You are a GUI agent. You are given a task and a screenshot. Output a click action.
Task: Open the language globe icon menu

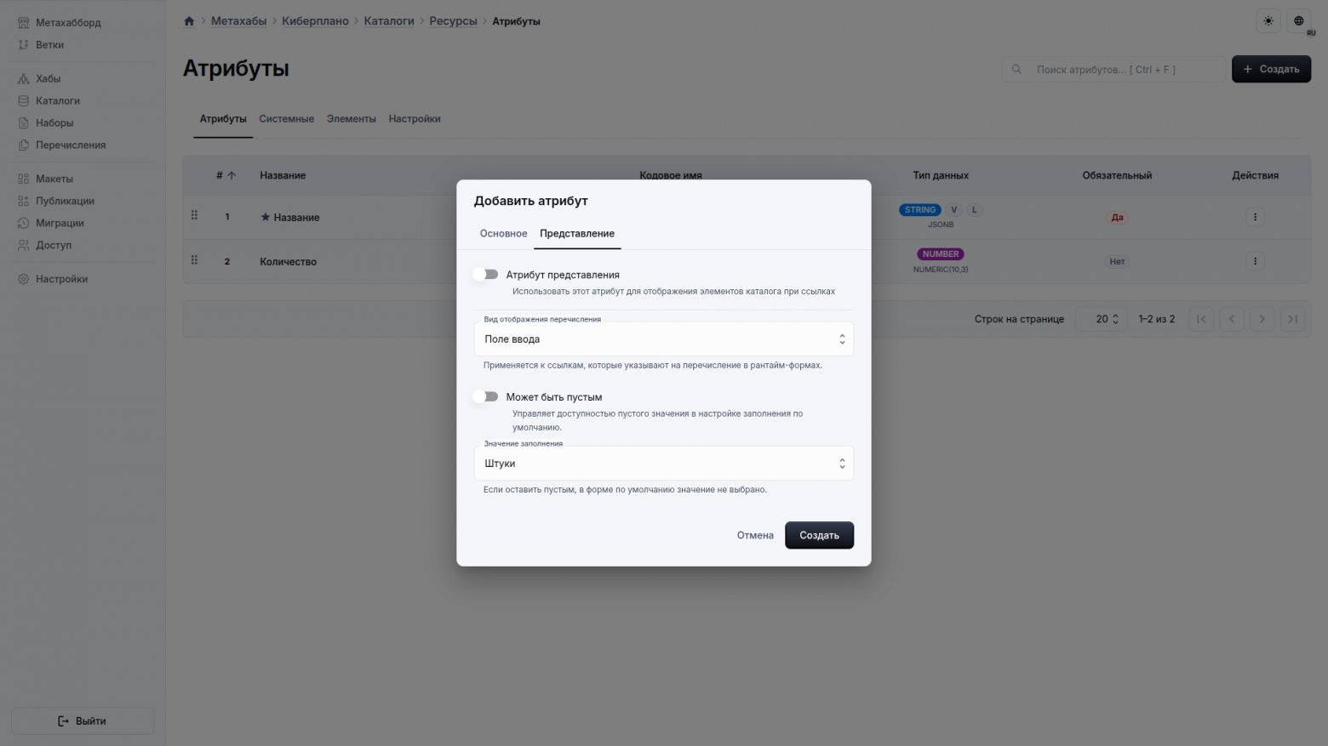pyautogui.click(x=1298, y=21)
